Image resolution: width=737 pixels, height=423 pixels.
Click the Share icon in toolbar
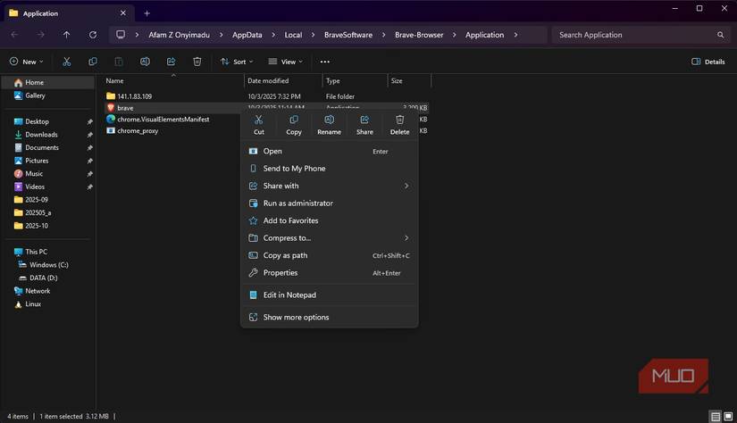tap(172, 62)
